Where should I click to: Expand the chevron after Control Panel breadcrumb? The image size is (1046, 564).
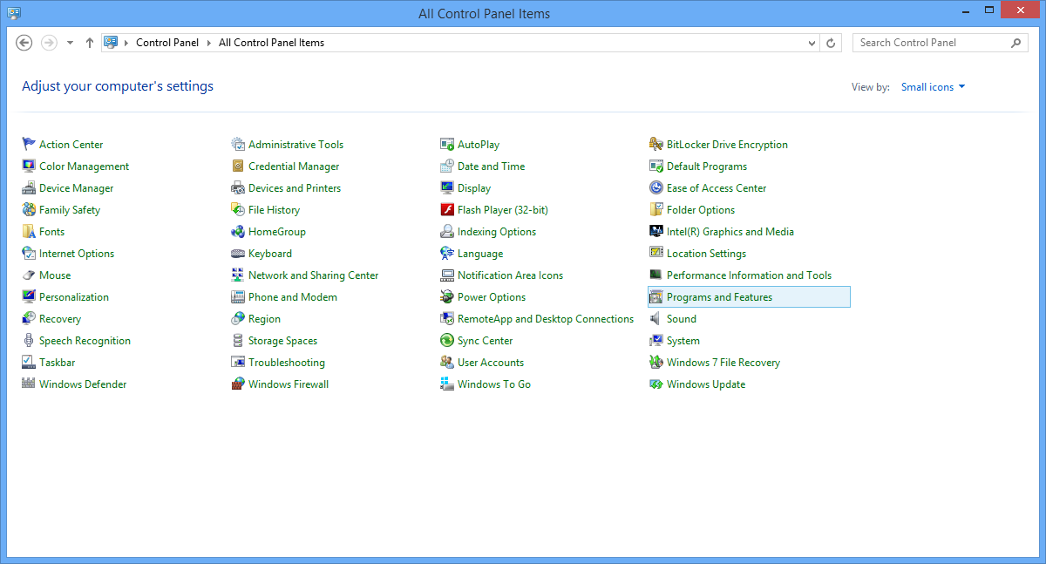tap(209, 43)
